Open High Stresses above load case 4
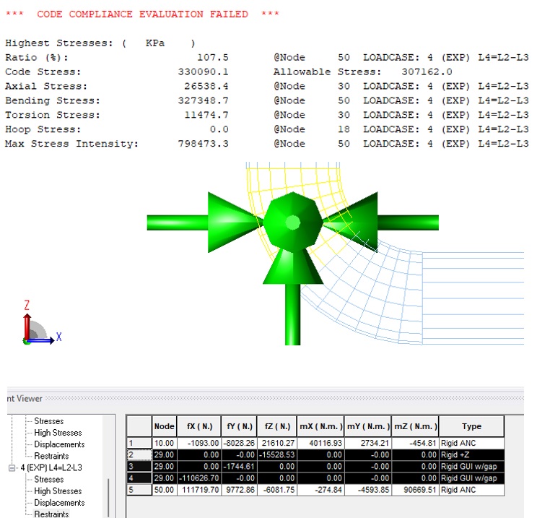This screenshot has width=537, height=518. (59, 433)
